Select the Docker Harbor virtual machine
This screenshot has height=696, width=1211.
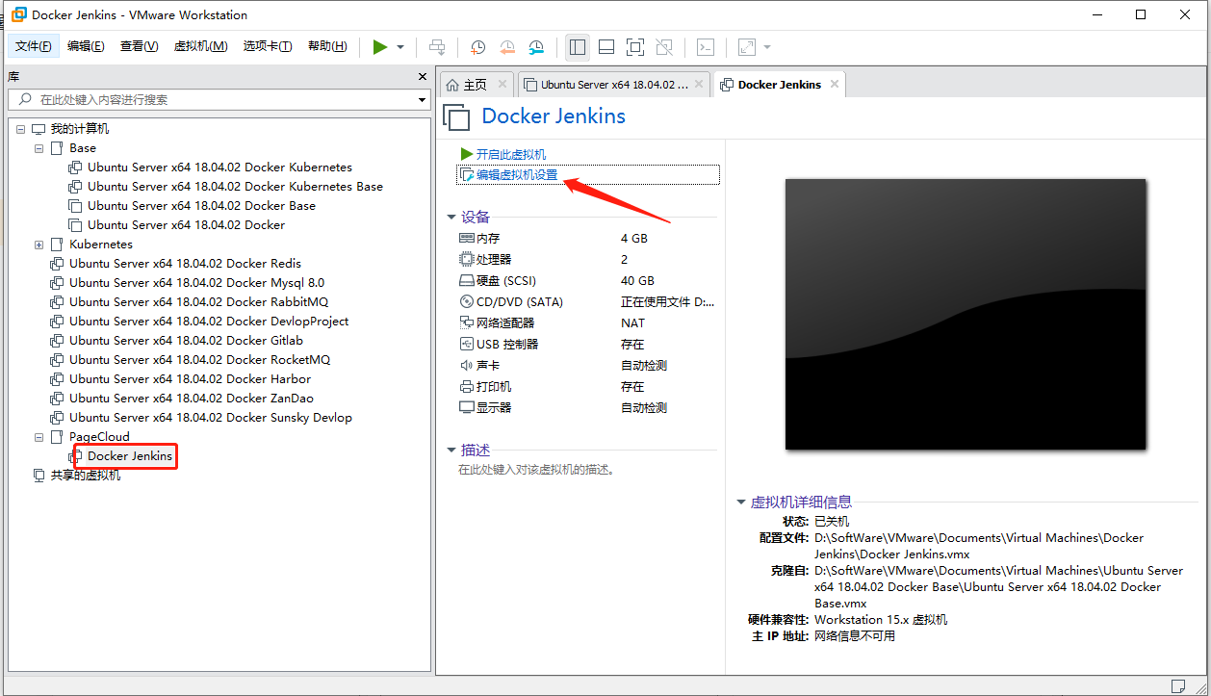click(x=190, y=379)
